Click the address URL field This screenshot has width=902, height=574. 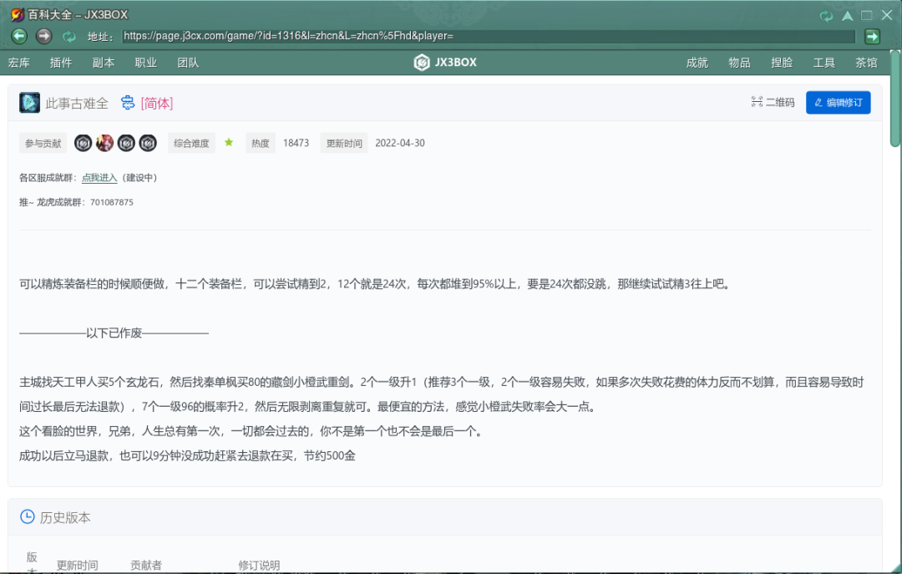489,36
